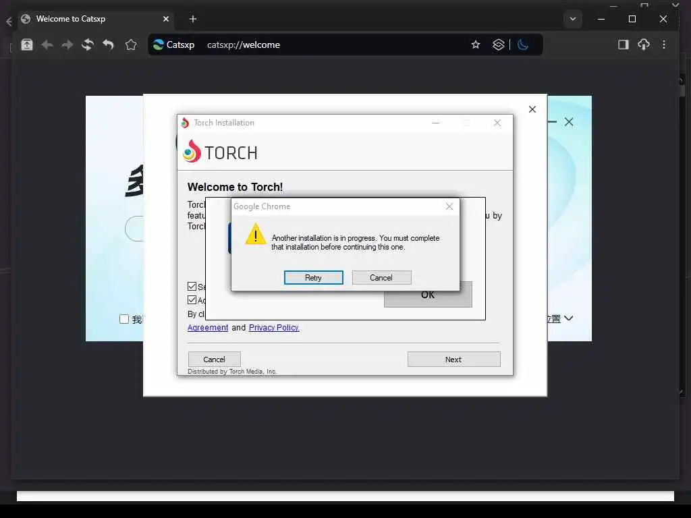Expand the tab search dropdown arrow
This screenshot has width=691, height=518.
[573, 19]
